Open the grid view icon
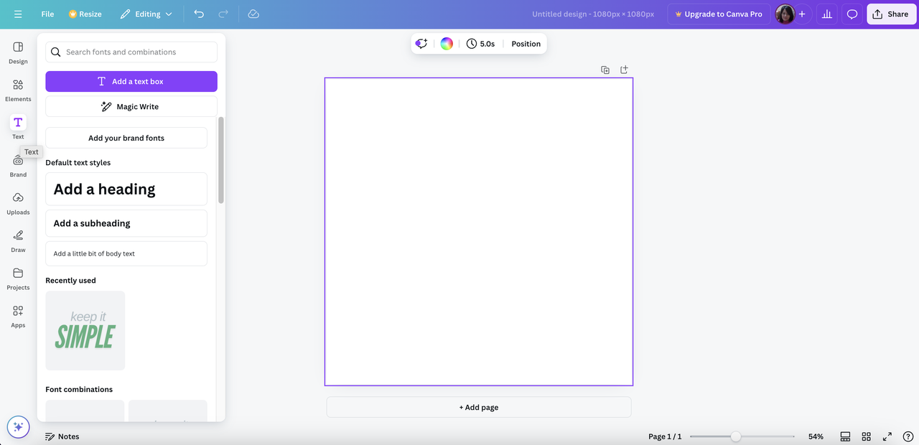 [x=867, y=436]
